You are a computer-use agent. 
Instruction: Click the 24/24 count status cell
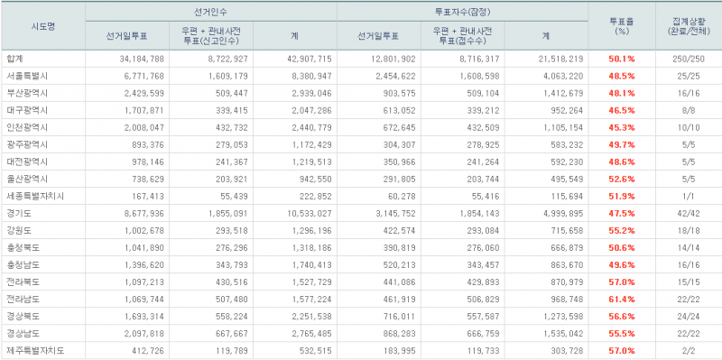pyautogui.click(x=689, y=317)
